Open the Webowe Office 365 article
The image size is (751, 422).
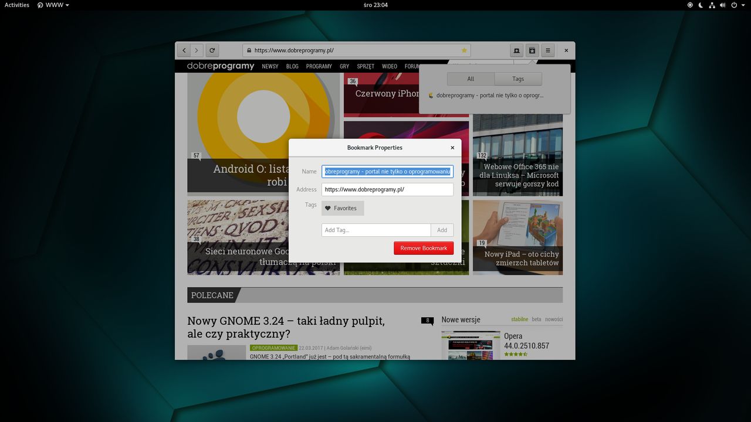pyautogui.click(x=517, y=155)
